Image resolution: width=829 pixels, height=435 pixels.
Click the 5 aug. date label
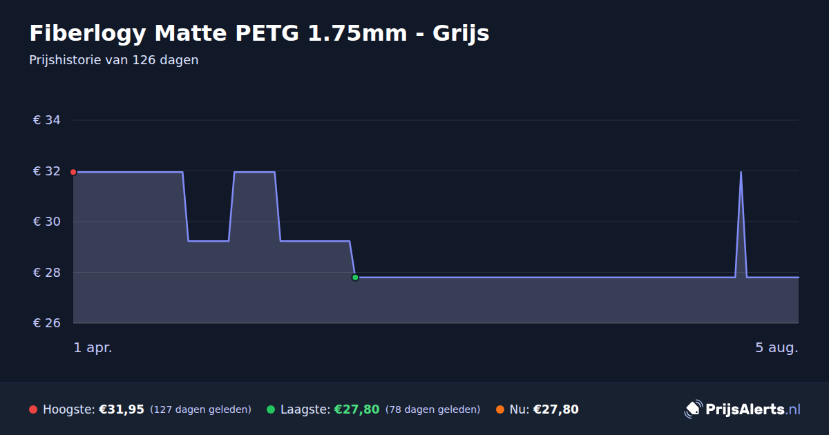tap(776, 348)
